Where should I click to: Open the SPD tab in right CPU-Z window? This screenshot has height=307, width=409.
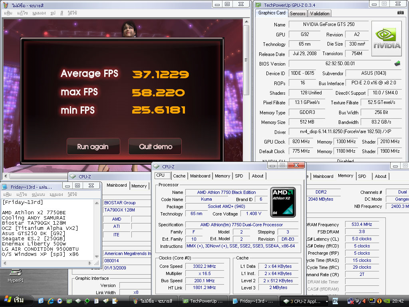(x=362, y=176)
